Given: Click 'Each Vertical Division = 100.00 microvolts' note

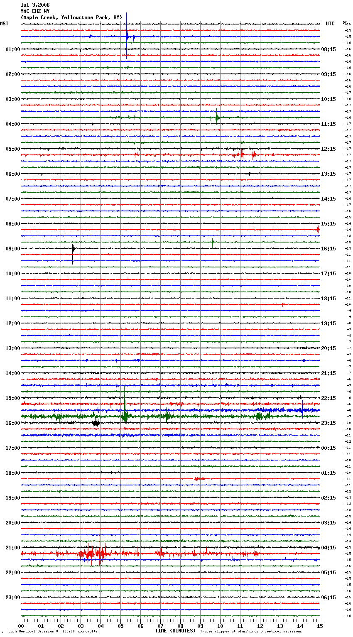Looking at the screenshot, I should [53, 632].
